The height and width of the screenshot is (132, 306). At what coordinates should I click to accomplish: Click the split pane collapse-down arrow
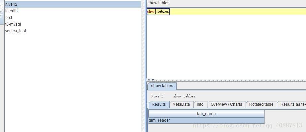(153, 80)
